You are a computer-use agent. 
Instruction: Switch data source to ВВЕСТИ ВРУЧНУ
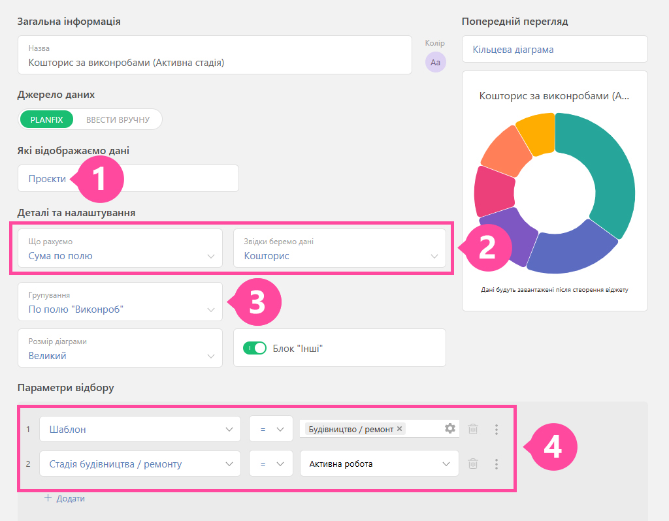(118, 119)
